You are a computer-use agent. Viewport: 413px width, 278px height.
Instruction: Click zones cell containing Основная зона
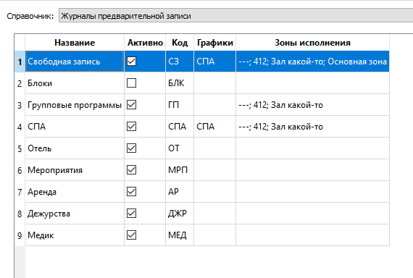[312, 62]
